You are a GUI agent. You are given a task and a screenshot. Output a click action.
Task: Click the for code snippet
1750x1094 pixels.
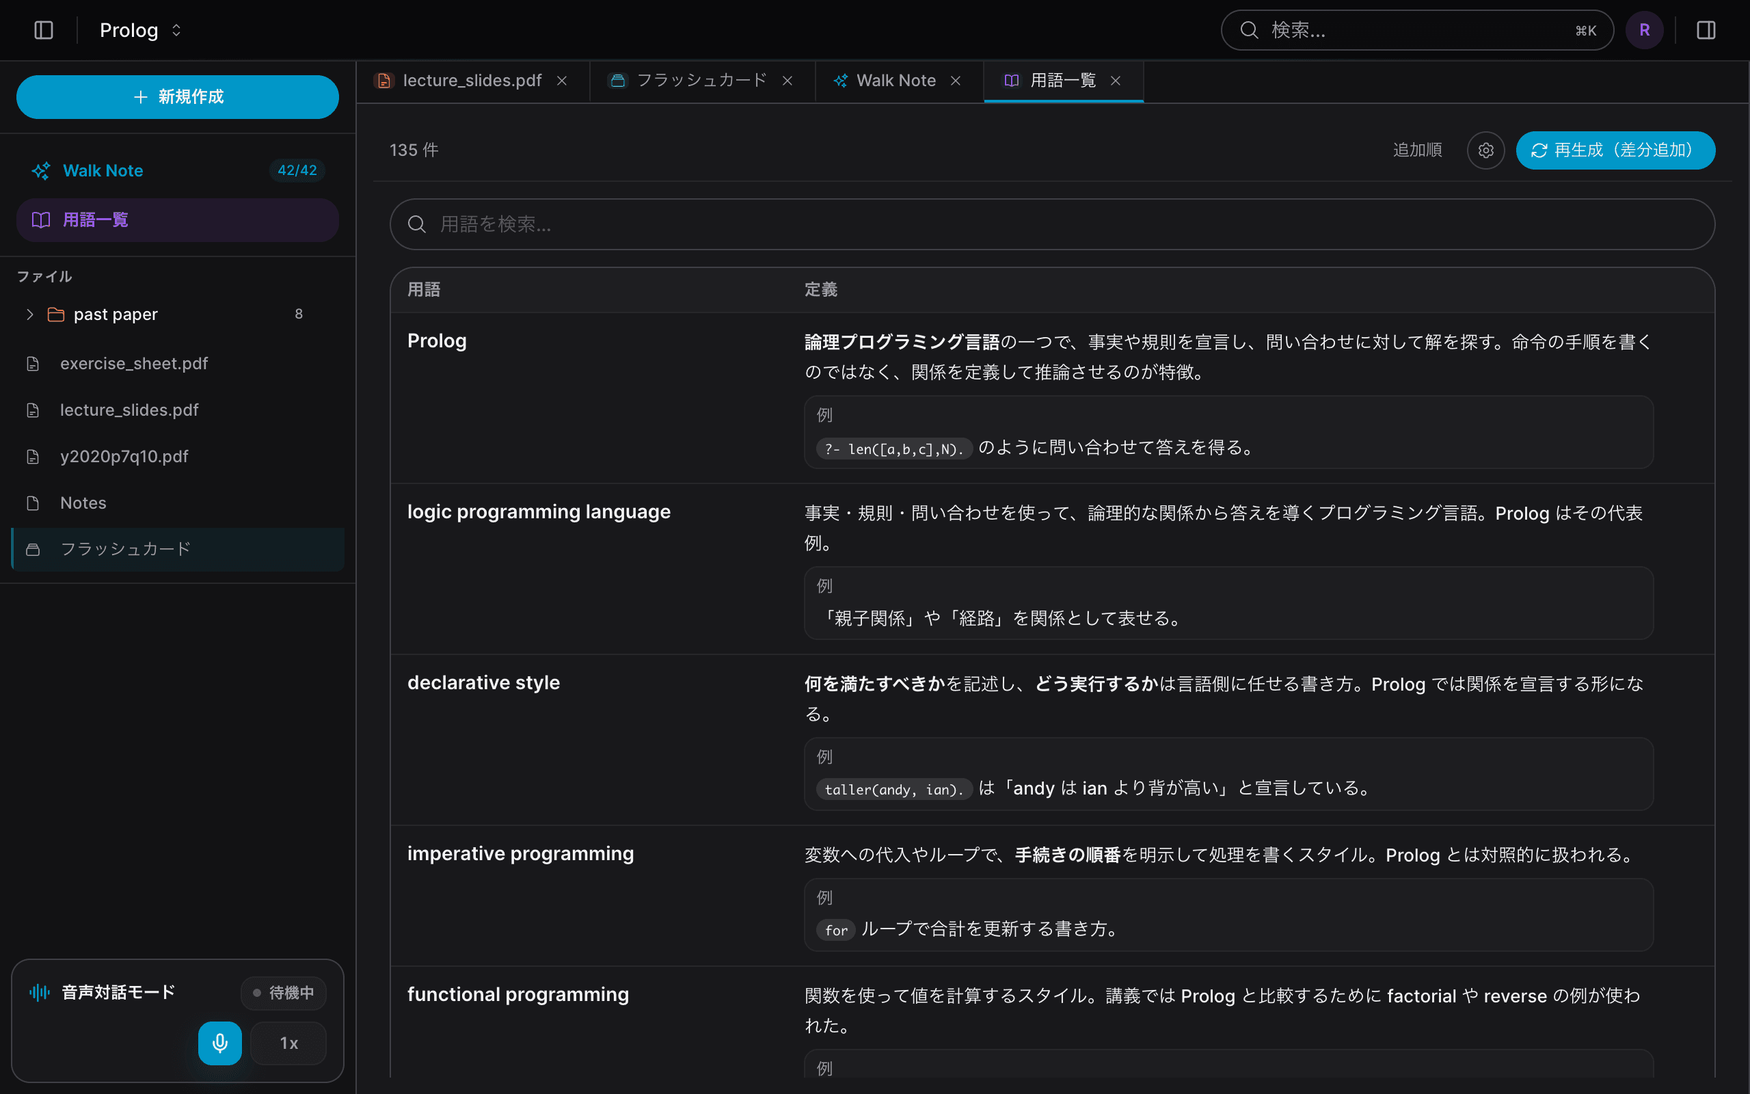pos(836,931)
